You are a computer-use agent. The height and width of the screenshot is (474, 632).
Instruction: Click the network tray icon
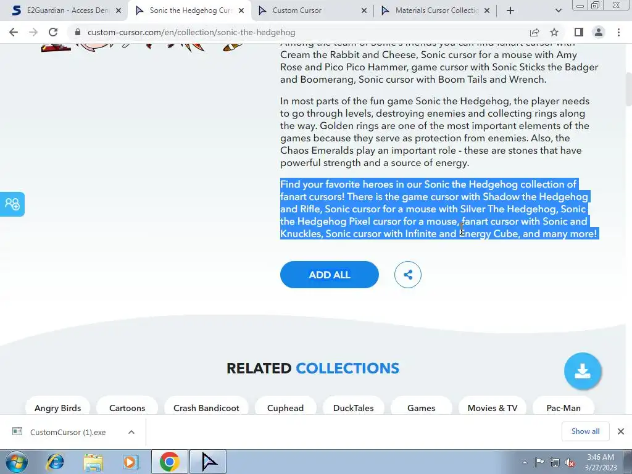pos(555,462)
